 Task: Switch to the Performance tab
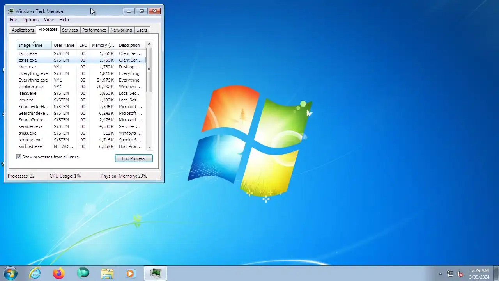94,30
